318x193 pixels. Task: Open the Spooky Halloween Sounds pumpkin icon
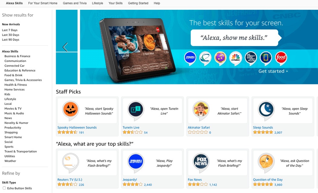(x=71, y=110)
